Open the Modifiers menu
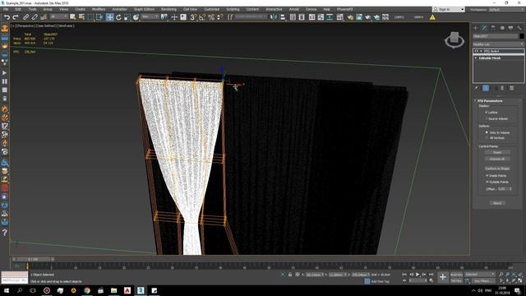The image size is (526, 296). click(99, 9)
